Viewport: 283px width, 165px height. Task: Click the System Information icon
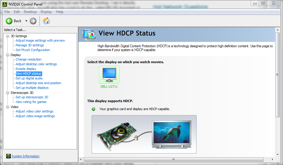coord(8,156)
